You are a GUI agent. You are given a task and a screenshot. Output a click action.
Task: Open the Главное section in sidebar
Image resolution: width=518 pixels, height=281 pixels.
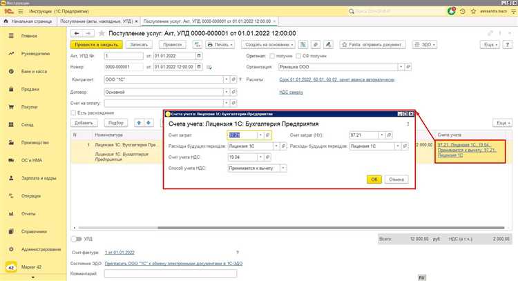pyautogui.click(x=29, y=36)
